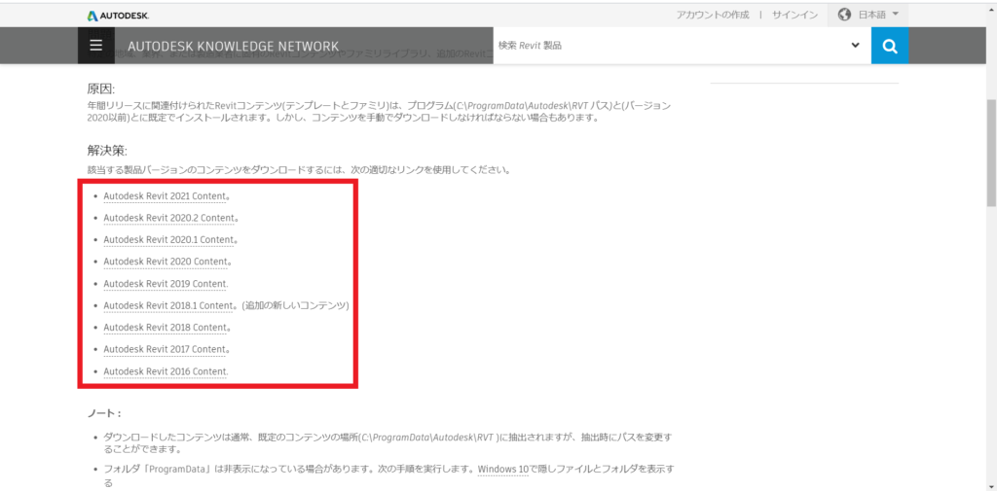Open Autodesk Revit 2020.1 Content link
Viewport: 997px width, 491px height.
pyautogui.click(x=169, y=239)
